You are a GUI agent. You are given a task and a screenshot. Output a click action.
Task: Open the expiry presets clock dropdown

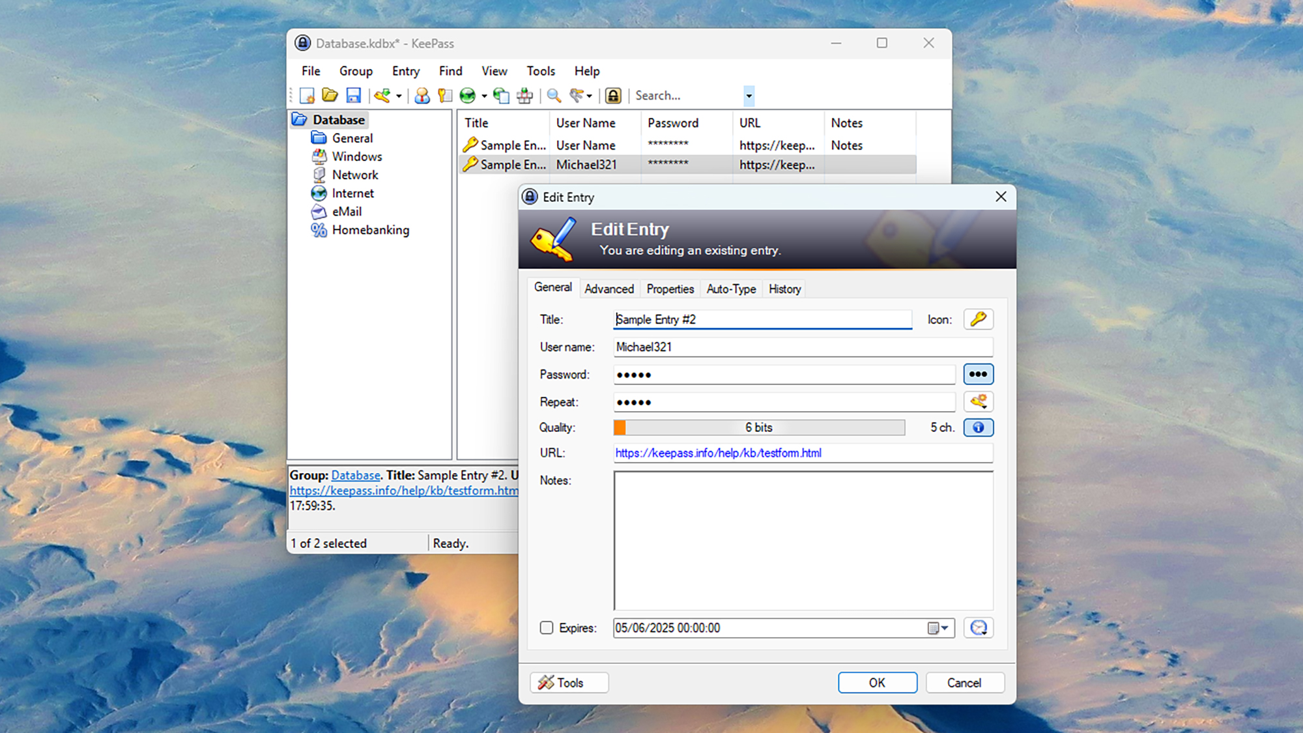[978, 627]
